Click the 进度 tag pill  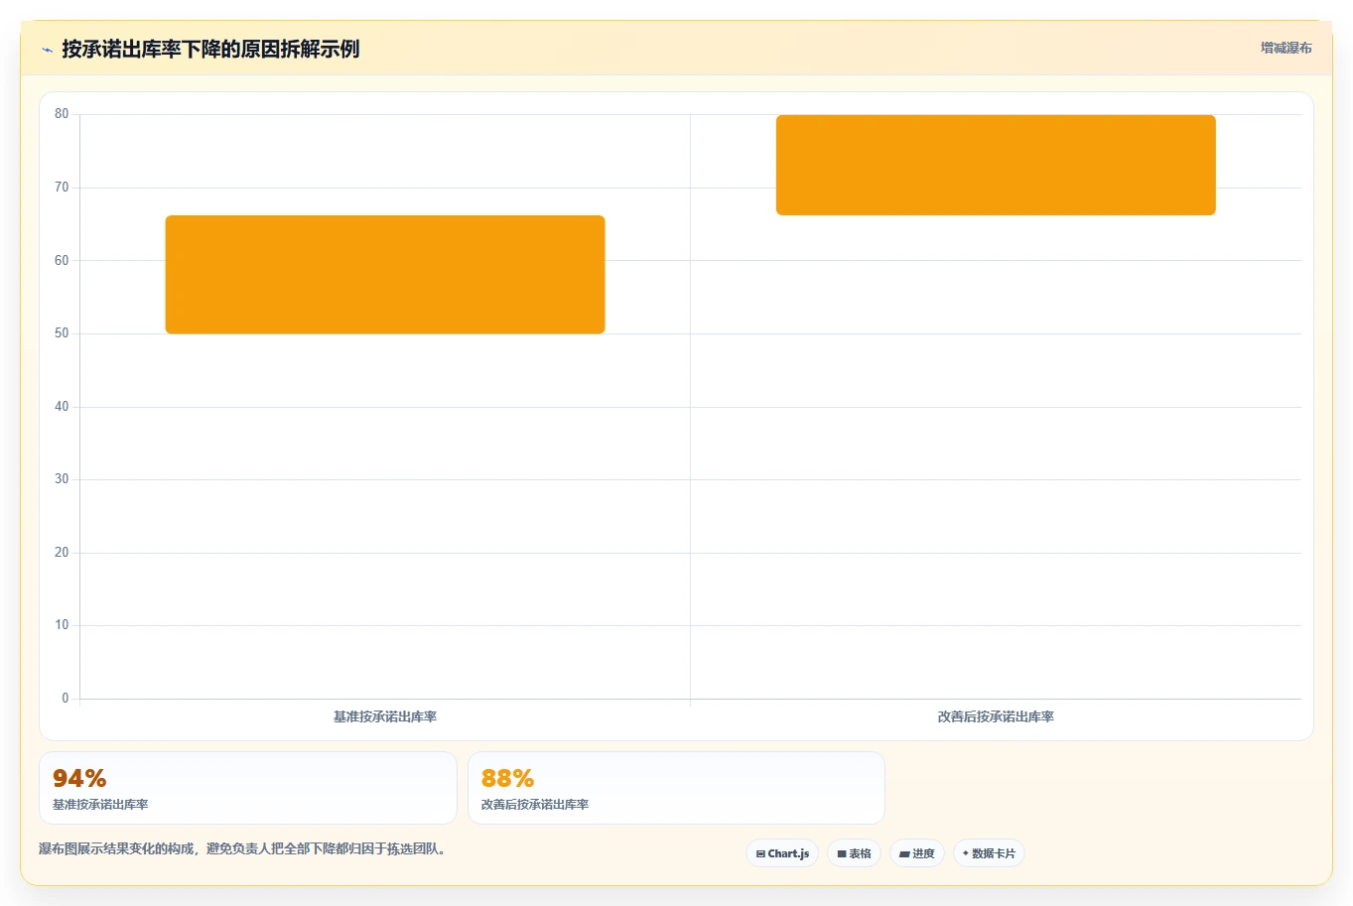pos(916,853)
